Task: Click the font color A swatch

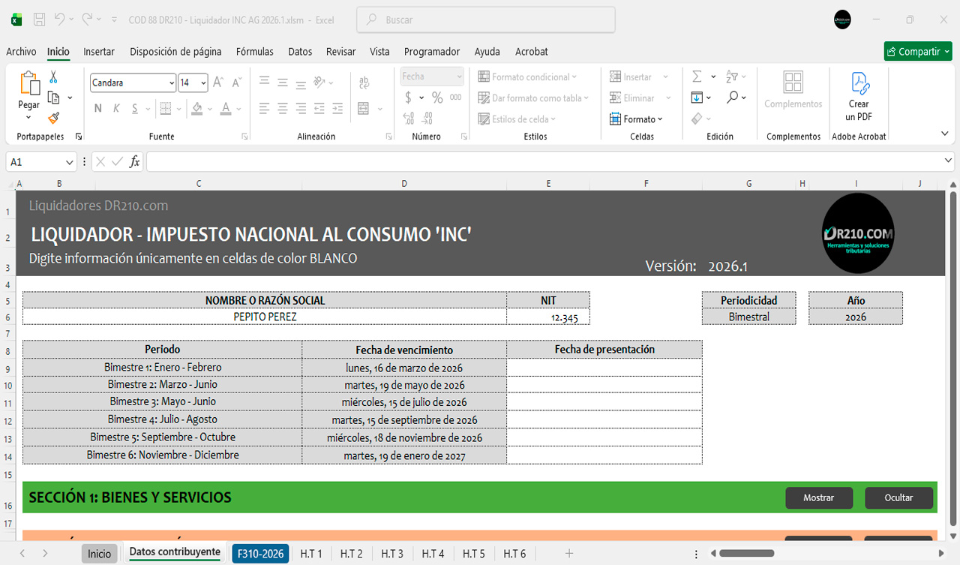Action: coord(226,109)
